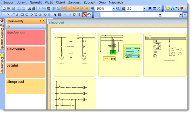Image resolution: width=192 pixels, height=114 pixels.
Task: Pin the Dokumenty panel
Action: coord(40,21)
